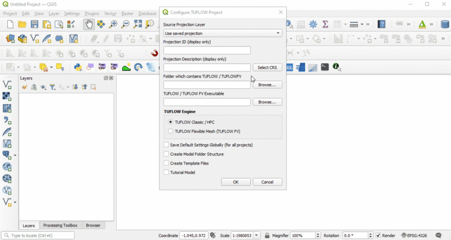Switch to the Processing Toolbox tab
This screenshot has height=240, width=451.
tap(60, 225)
